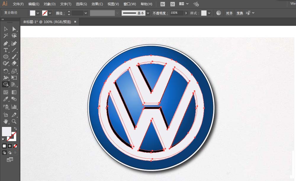Viewport: 296px width, 181px height.
Task: Expand the graphic style (样式) dropdown
Action: [x=209, y=13]
